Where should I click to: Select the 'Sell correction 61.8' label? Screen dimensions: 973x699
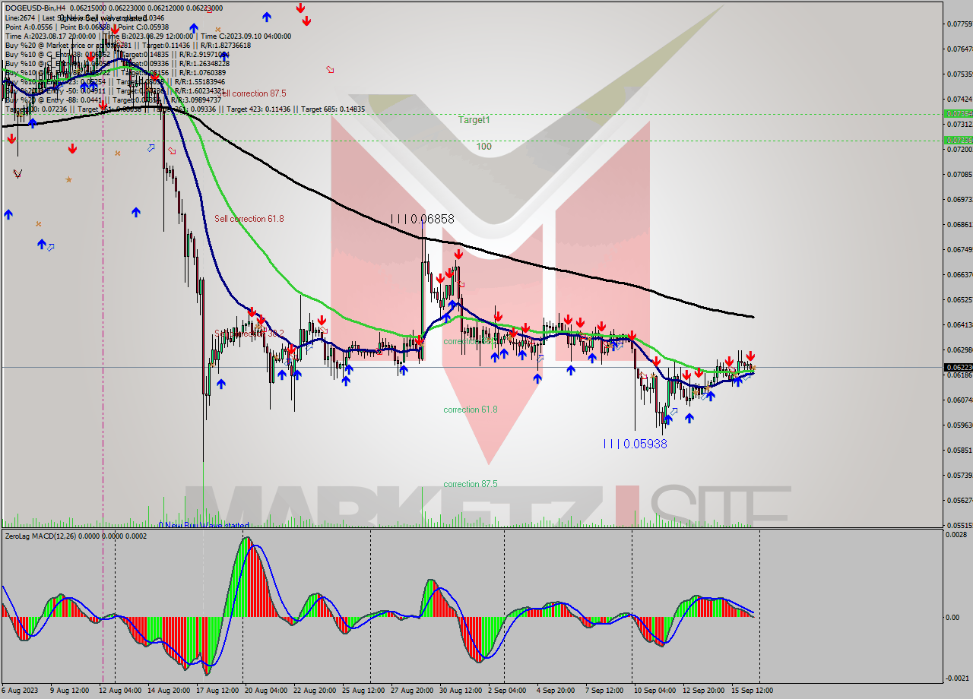point(249,219)
